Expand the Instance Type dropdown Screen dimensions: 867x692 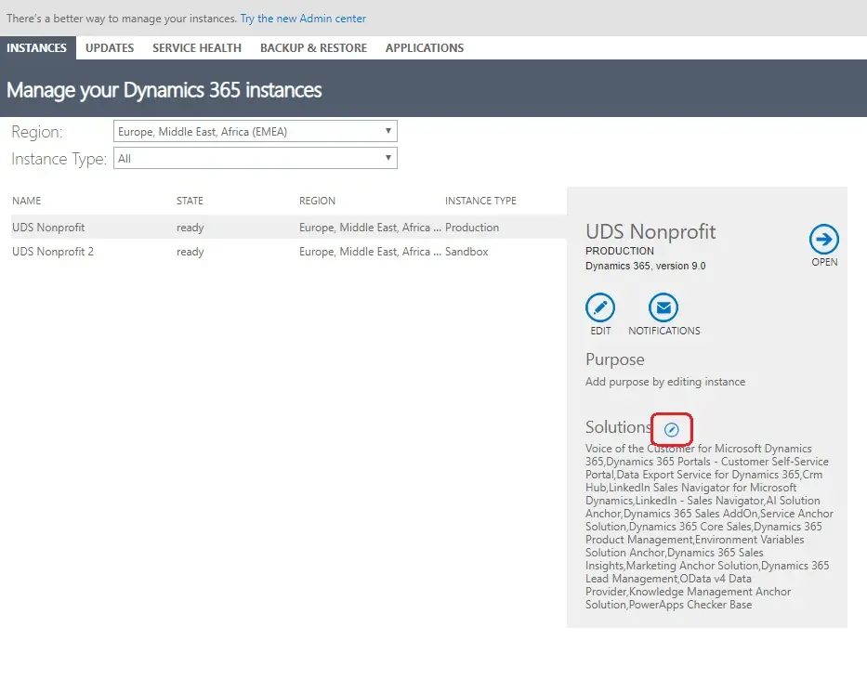[255, 159]
